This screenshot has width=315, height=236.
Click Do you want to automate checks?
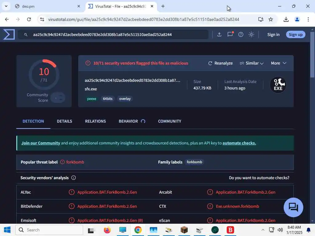point(259,178)
